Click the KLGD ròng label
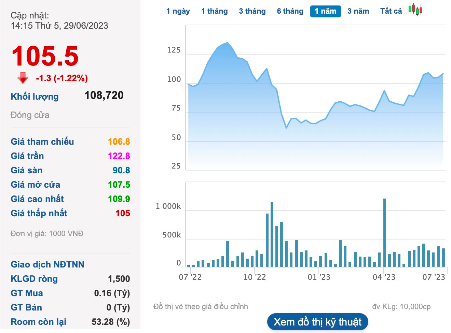This screenshot has height=333, width=451. [34, 279]
